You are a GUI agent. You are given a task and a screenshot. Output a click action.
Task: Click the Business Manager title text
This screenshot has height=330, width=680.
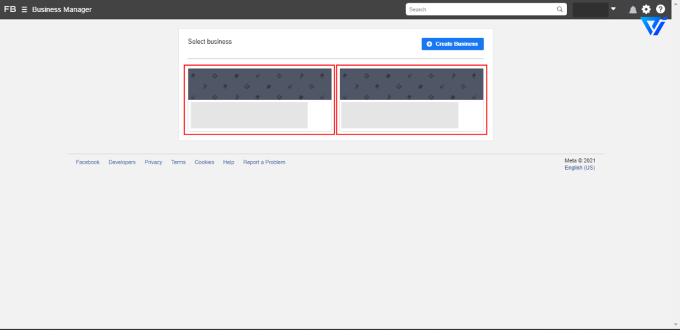(x=62, y=9)
